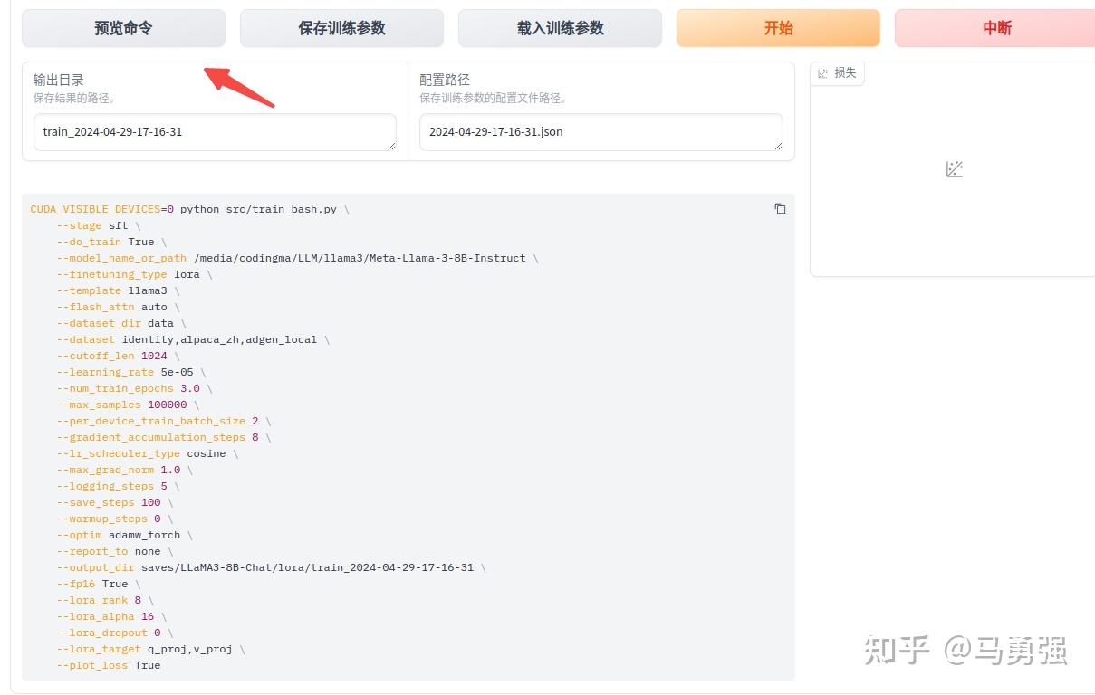This screenshot has width=1095, height=695.
Task: Click the resize handle of the output directory box
Action: [394, 145]
